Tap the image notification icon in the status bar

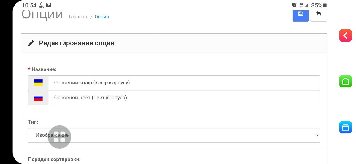tap(48, 5)
